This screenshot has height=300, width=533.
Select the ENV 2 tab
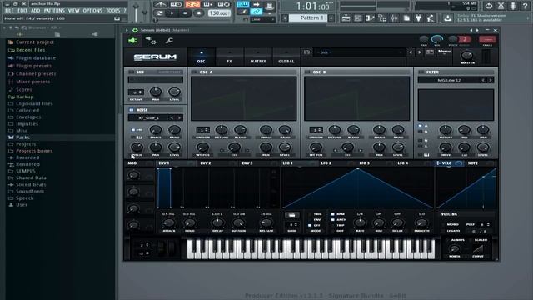[x=206, y=163]
